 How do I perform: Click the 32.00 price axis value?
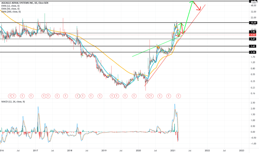[253, 12]
